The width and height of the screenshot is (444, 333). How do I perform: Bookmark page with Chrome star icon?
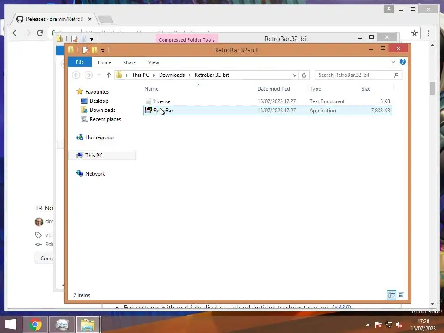pyautogui.click(x=414, y=33)
